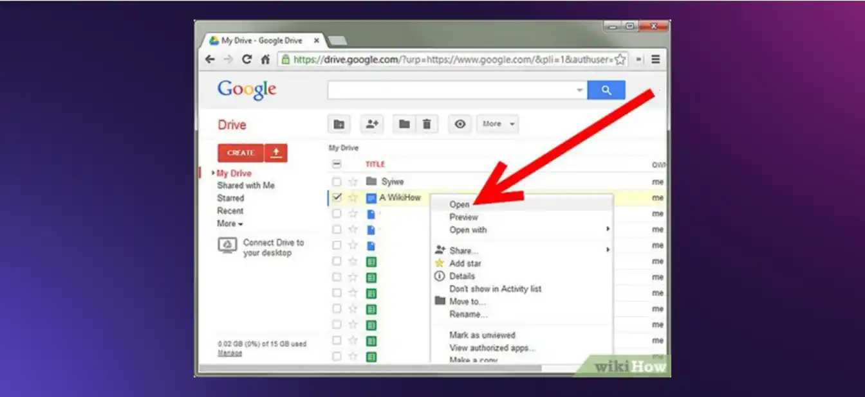Click the folder icon beside Move to
This screenshot has height=397, width=865.
440,301
